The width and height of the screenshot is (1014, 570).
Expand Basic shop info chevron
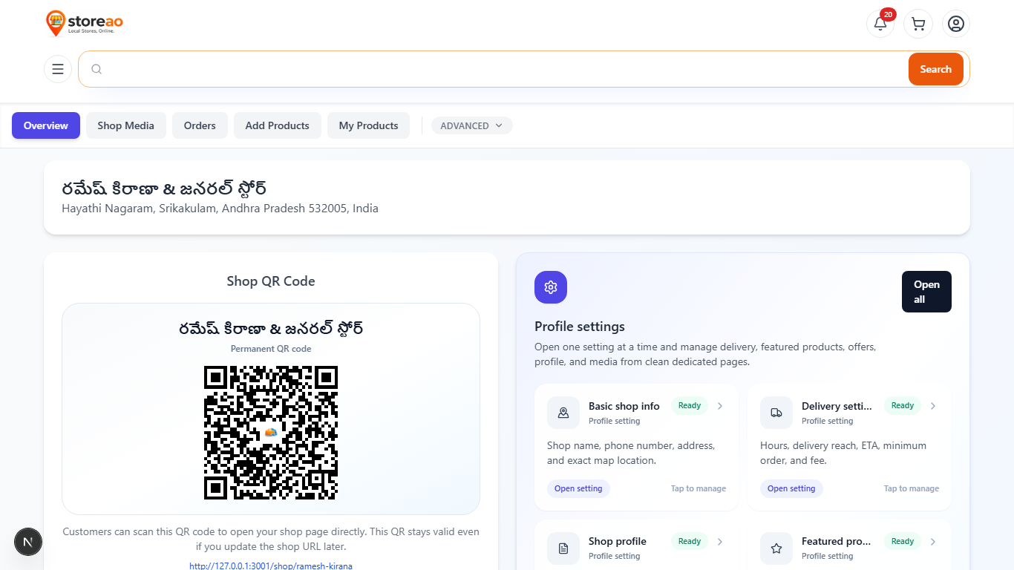pyautogui.click(x=720, y=406)
